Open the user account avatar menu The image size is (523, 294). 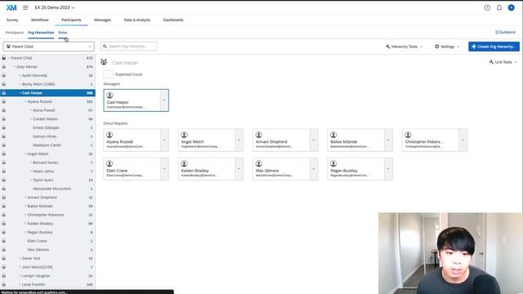511,7
